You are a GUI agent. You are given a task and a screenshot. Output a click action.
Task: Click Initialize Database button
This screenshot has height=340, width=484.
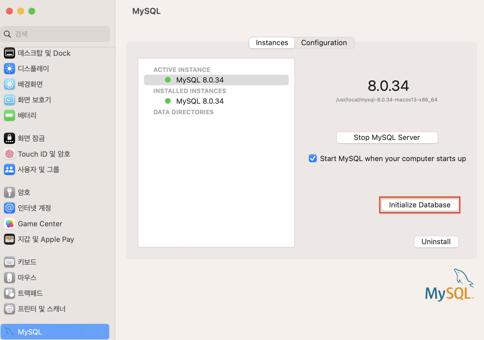pyautogui.click(x=420, y=205)
